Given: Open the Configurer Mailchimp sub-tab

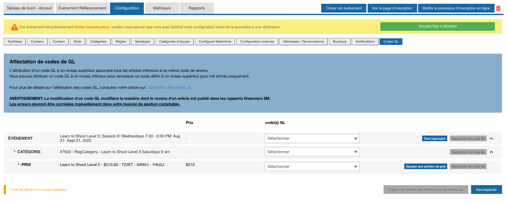Looking at the screenshot, I should click(x=215, y=41).
